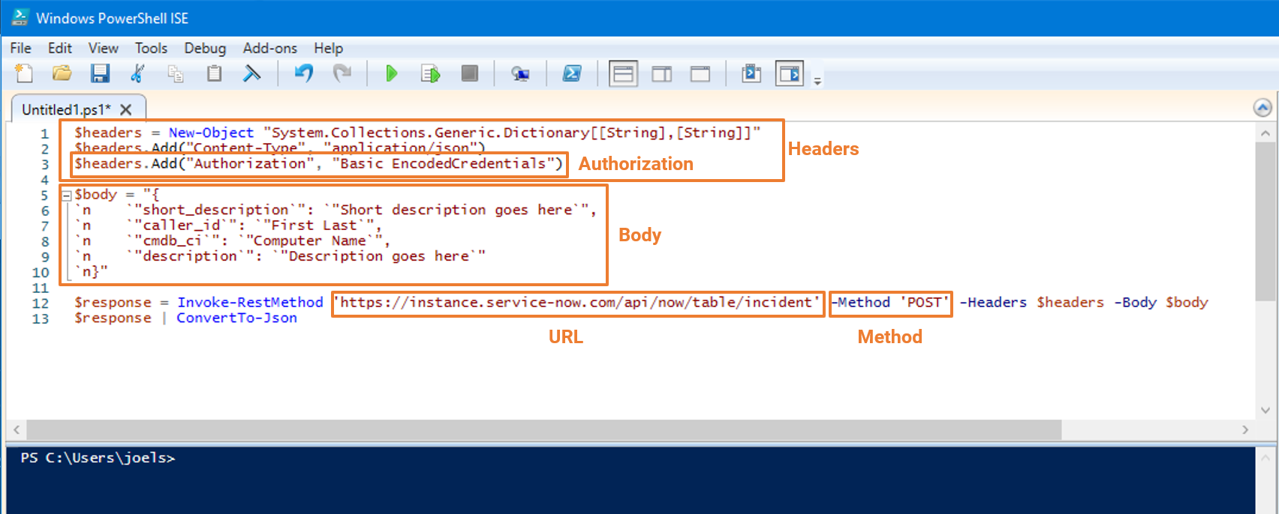The width and height of the screenshot is (1279, 514).
Task: Stop operation square icon
Action: click(x=469, y=73)
